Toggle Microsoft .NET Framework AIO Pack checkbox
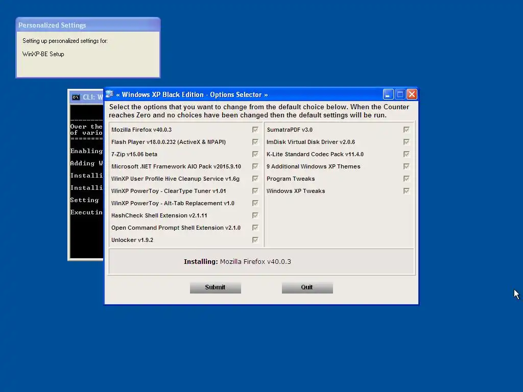 pyautogui.click(x=255, y=166)
